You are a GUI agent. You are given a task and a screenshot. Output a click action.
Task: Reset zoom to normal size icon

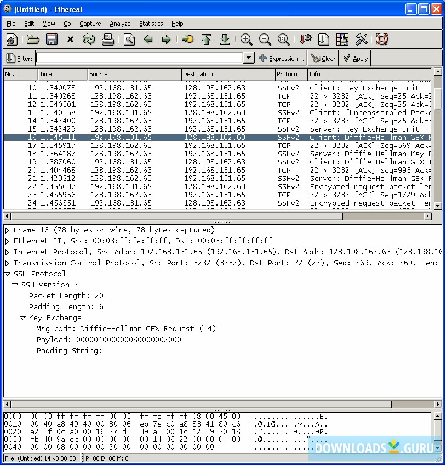tap(284, 39)
